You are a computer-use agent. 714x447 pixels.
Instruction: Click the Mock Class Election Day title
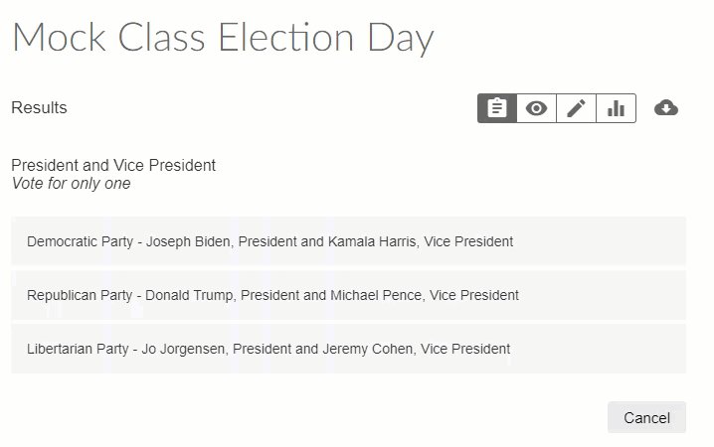click(223, 38)
